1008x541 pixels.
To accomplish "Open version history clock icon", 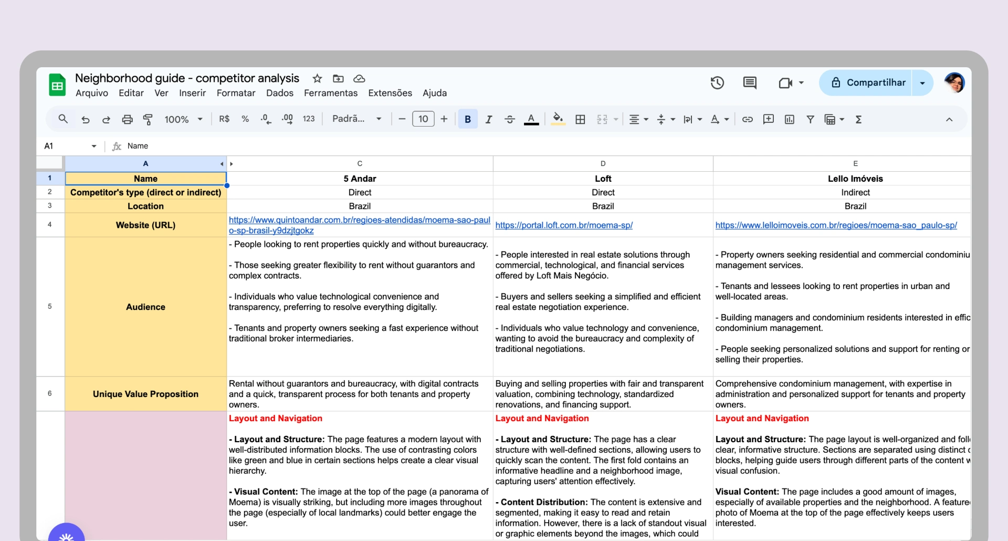I will [x=717, y=83].
